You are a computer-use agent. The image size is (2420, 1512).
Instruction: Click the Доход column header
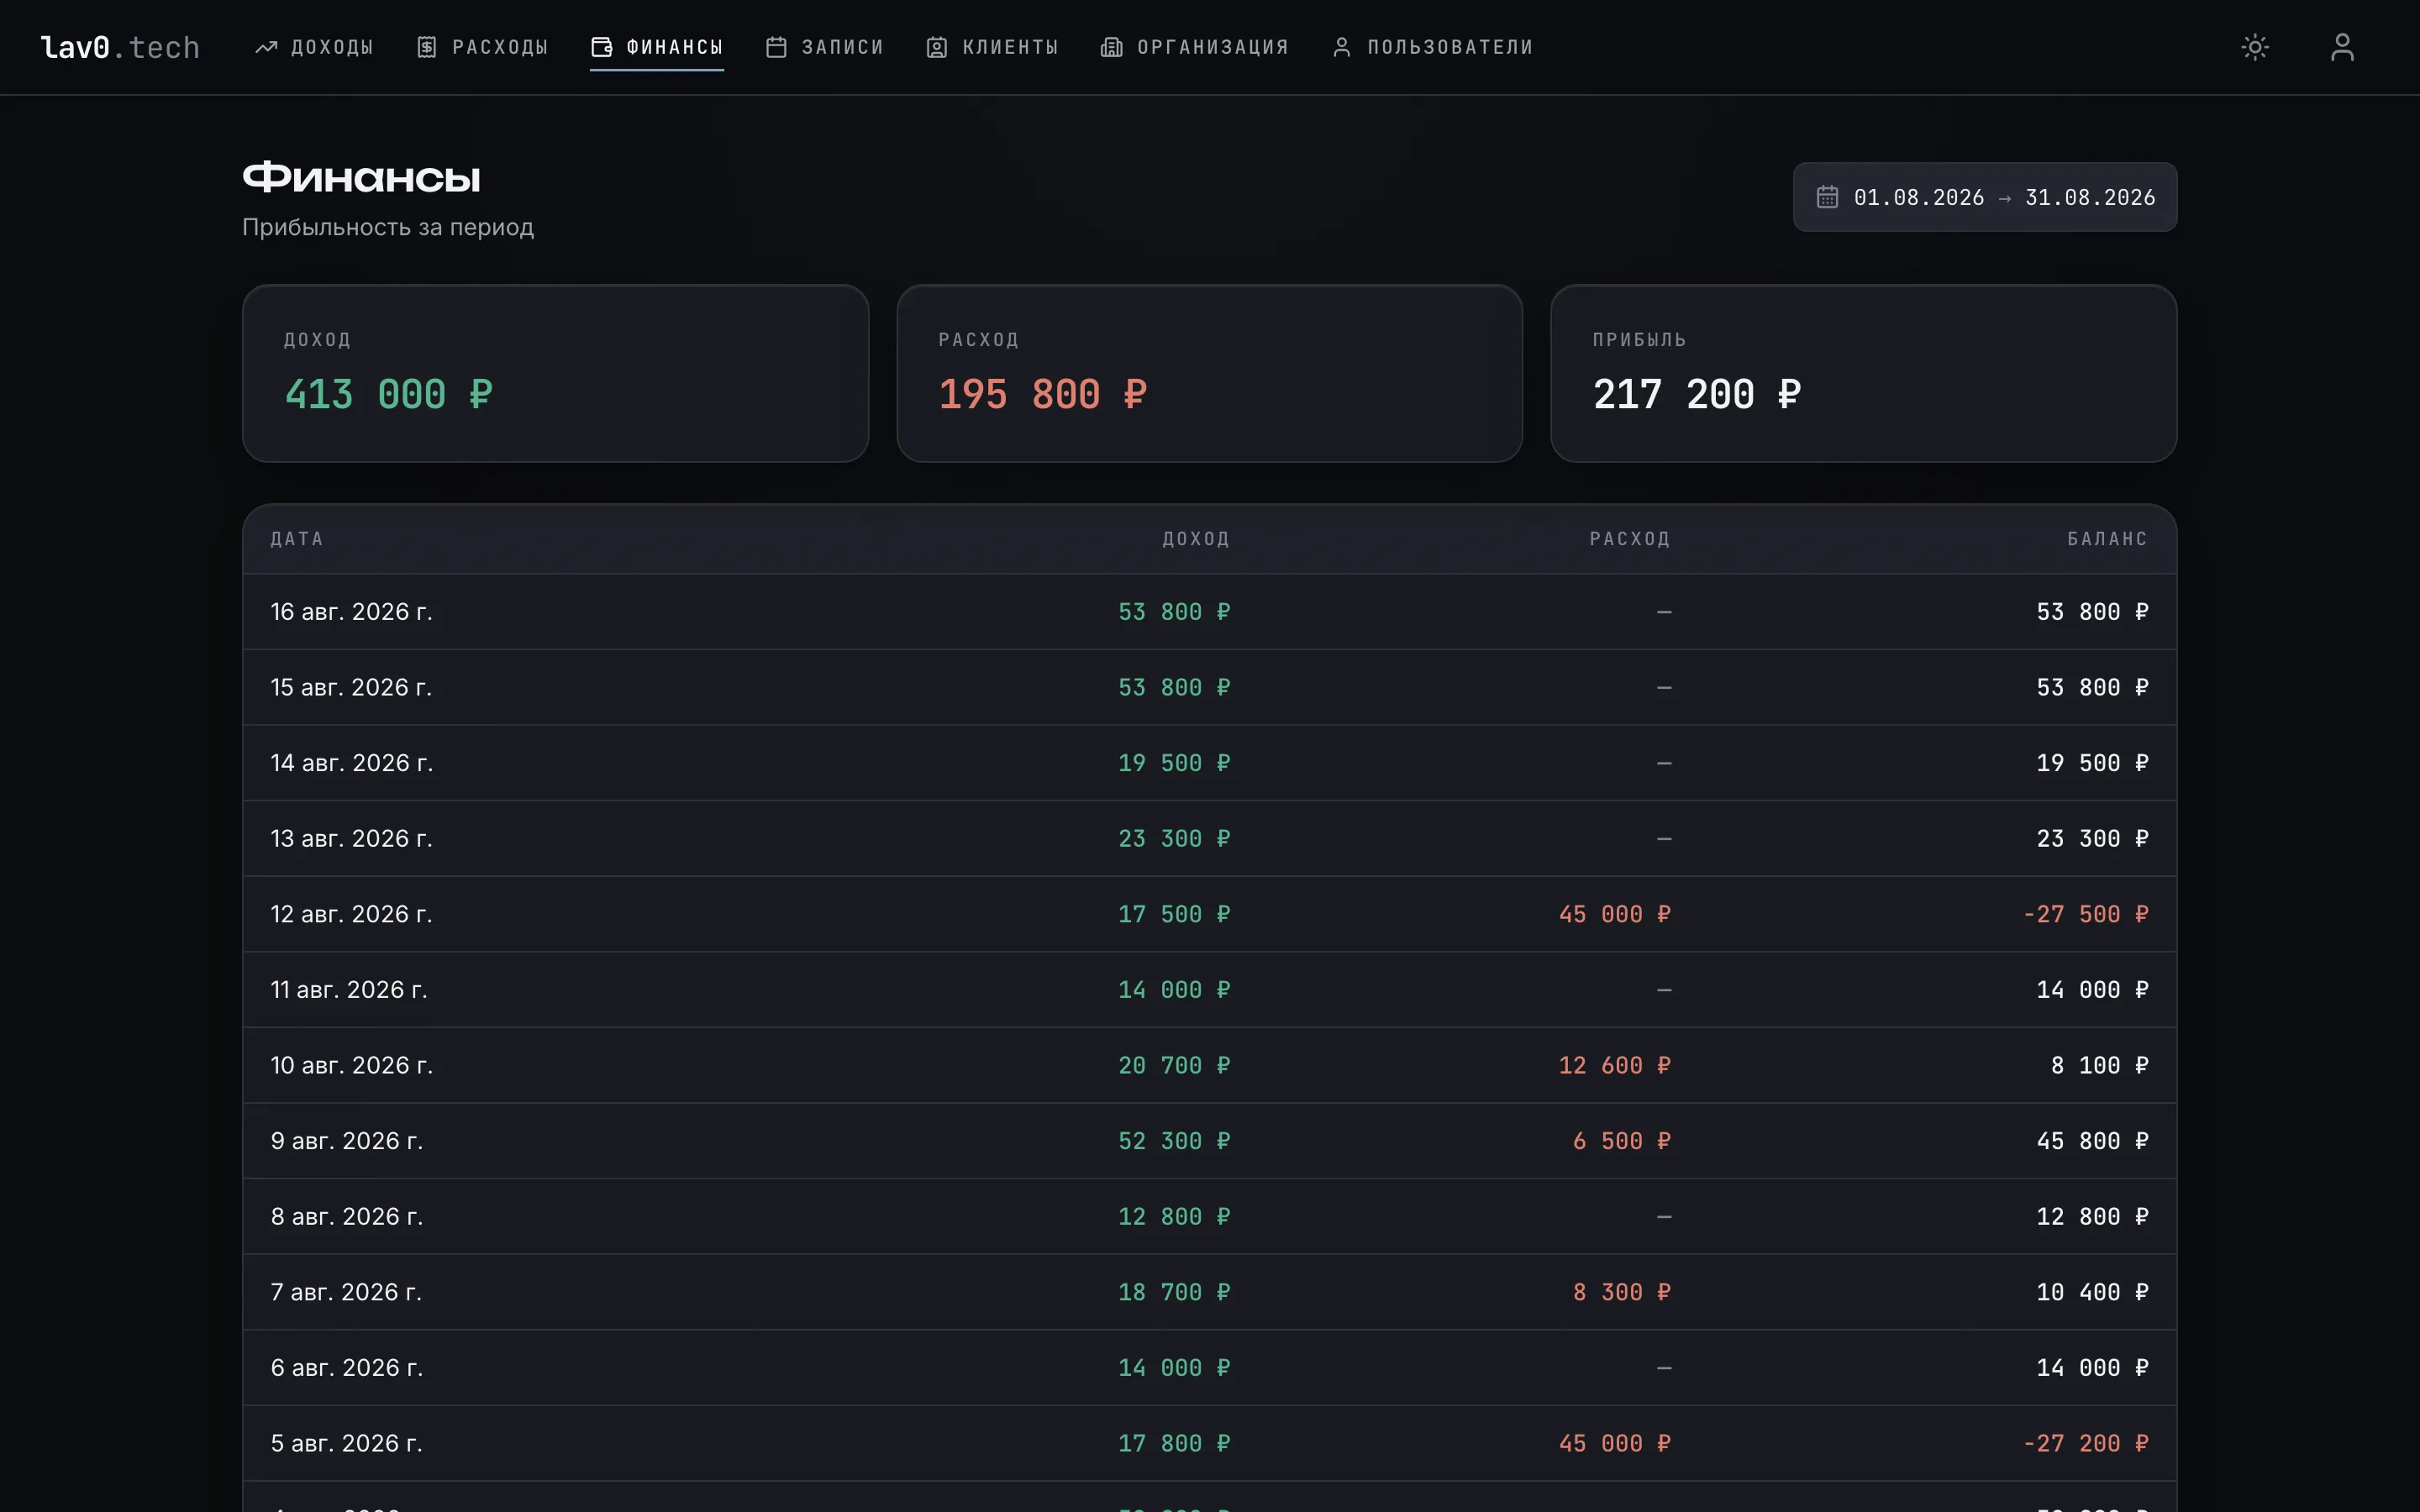1196,539
